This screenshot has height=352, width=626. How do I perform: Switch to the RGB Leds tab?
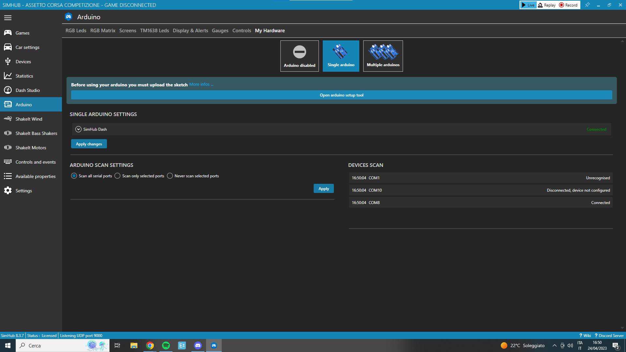point(76,31)
